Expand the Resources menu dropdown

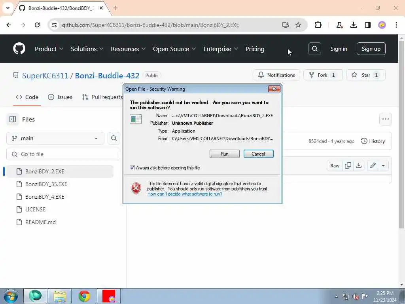coord(128,49)
